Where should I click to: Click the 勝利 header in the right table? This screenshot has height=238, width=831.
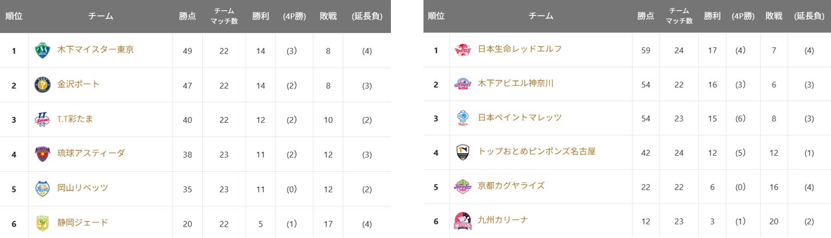point(712,16)
